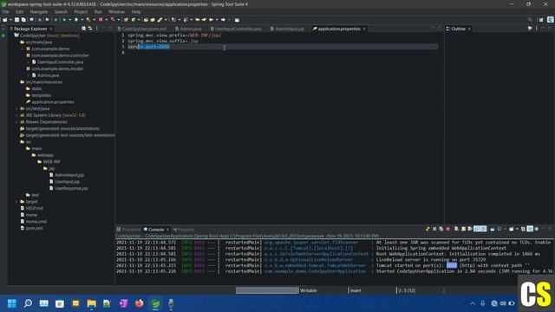Select pom.xml file in Package Explorer
Screen dimensions: 555x312
[x=31, y=228]
